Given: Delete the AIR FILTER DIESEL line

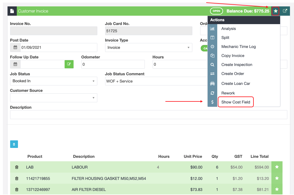Looking at the screenshot, I should (17, 189).
